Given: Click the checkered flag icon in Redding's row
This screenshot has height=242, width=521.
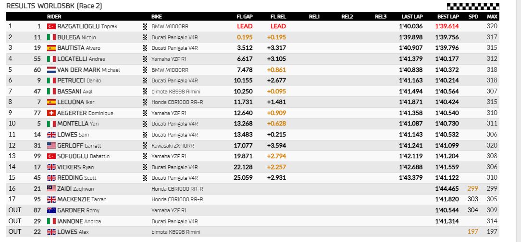Looking at the screenshot, I should (145, 178).
